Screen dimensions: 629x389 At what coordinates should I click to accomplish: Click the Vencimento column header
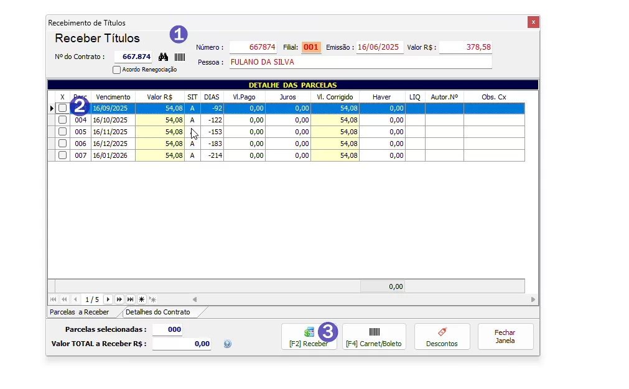pyautogui.click(x=113, y=97)
